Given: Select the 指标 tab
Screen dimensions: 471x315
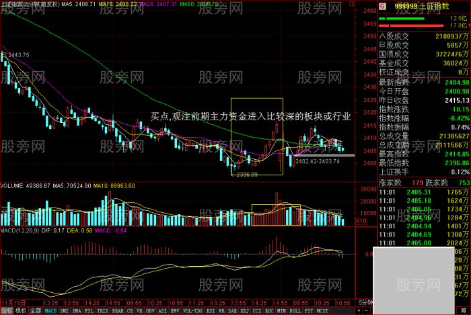Looking at the screenshot, I should (x=7, y=311).
